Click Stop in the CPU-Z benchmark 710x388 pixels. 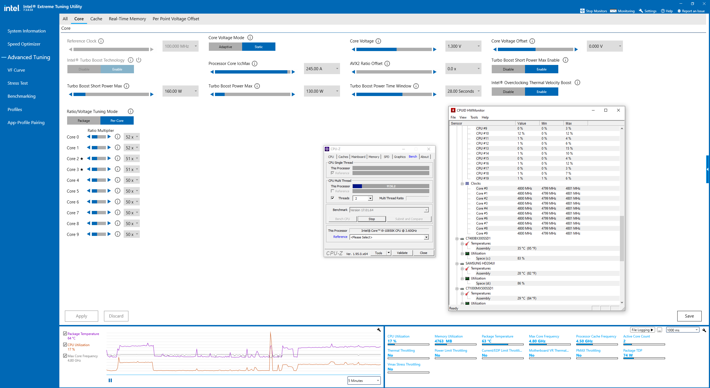[x=371, y=219]
